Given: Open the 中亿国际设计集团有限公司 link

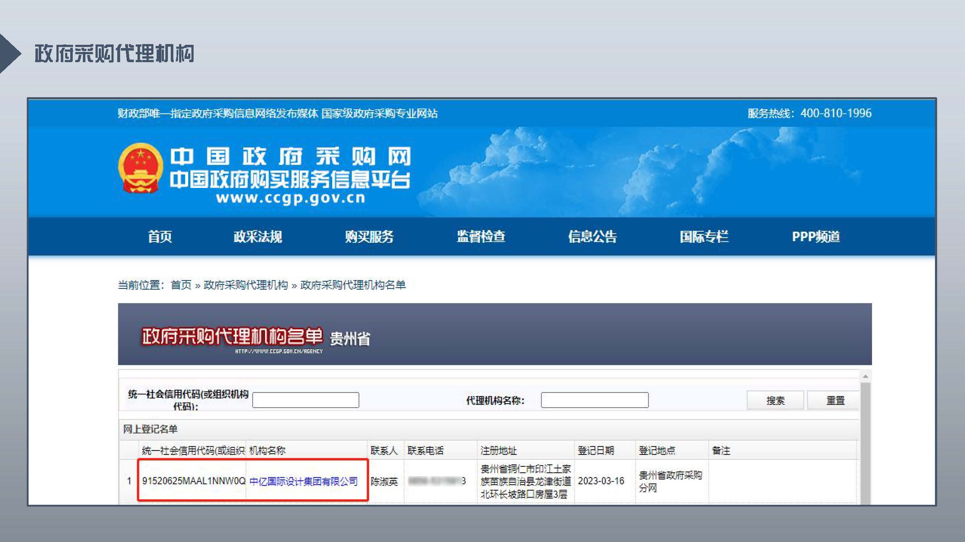Looking at the screenshot, I should pyautogui.click(x=304, y=481).
